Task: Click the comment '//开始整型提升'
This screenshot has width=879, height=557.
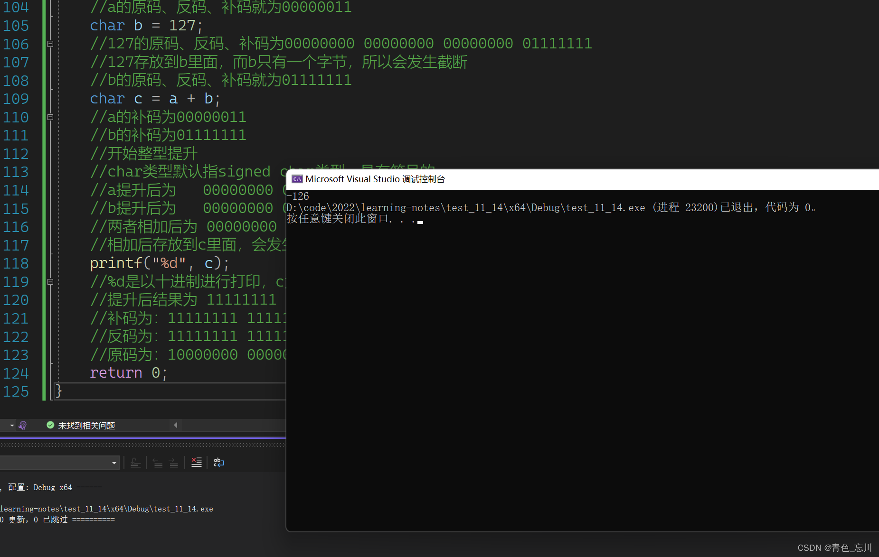Action: coord(143,154)
